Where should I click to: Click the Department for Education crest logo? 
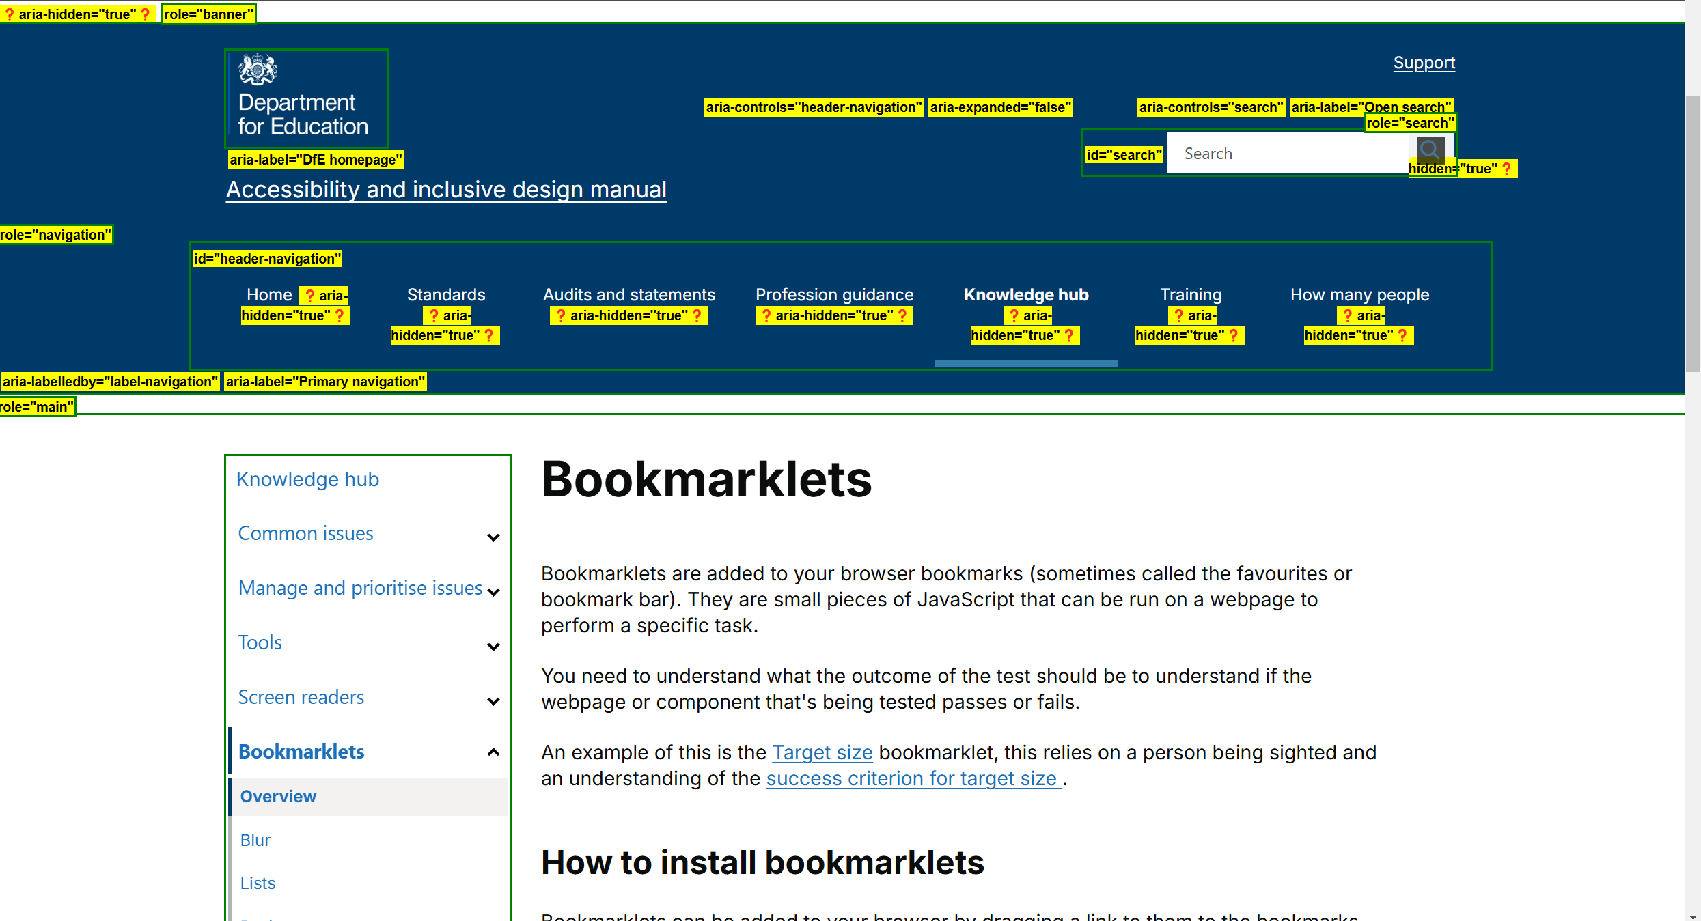[258, 70]
